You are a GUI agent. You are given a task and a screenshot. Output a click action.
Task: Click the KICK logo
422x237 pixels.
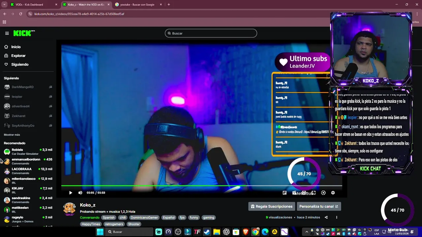24,33
